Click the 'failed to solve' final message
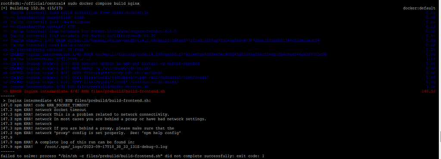 (x=133, y=156)
